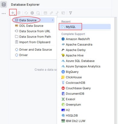This screenshot has width=118, height=124.
Task: Choose DDL Data Source menu entry
Action: (x=33, y=26)
